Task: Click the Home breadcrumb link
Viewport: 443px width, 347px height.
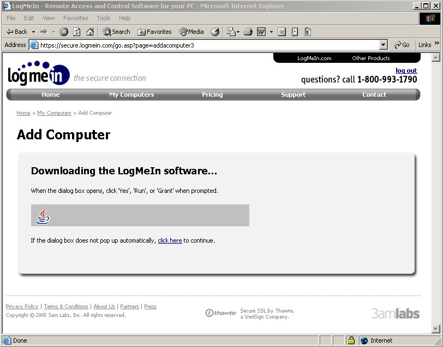Action: click(23, 113)
